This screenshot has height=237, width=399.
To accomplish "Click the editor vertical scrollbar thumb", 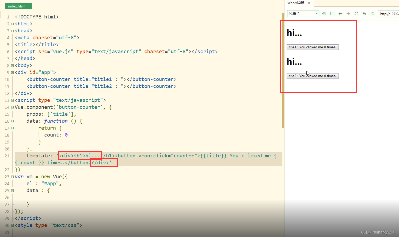I will pyautogui.click(x=283, y=71).
